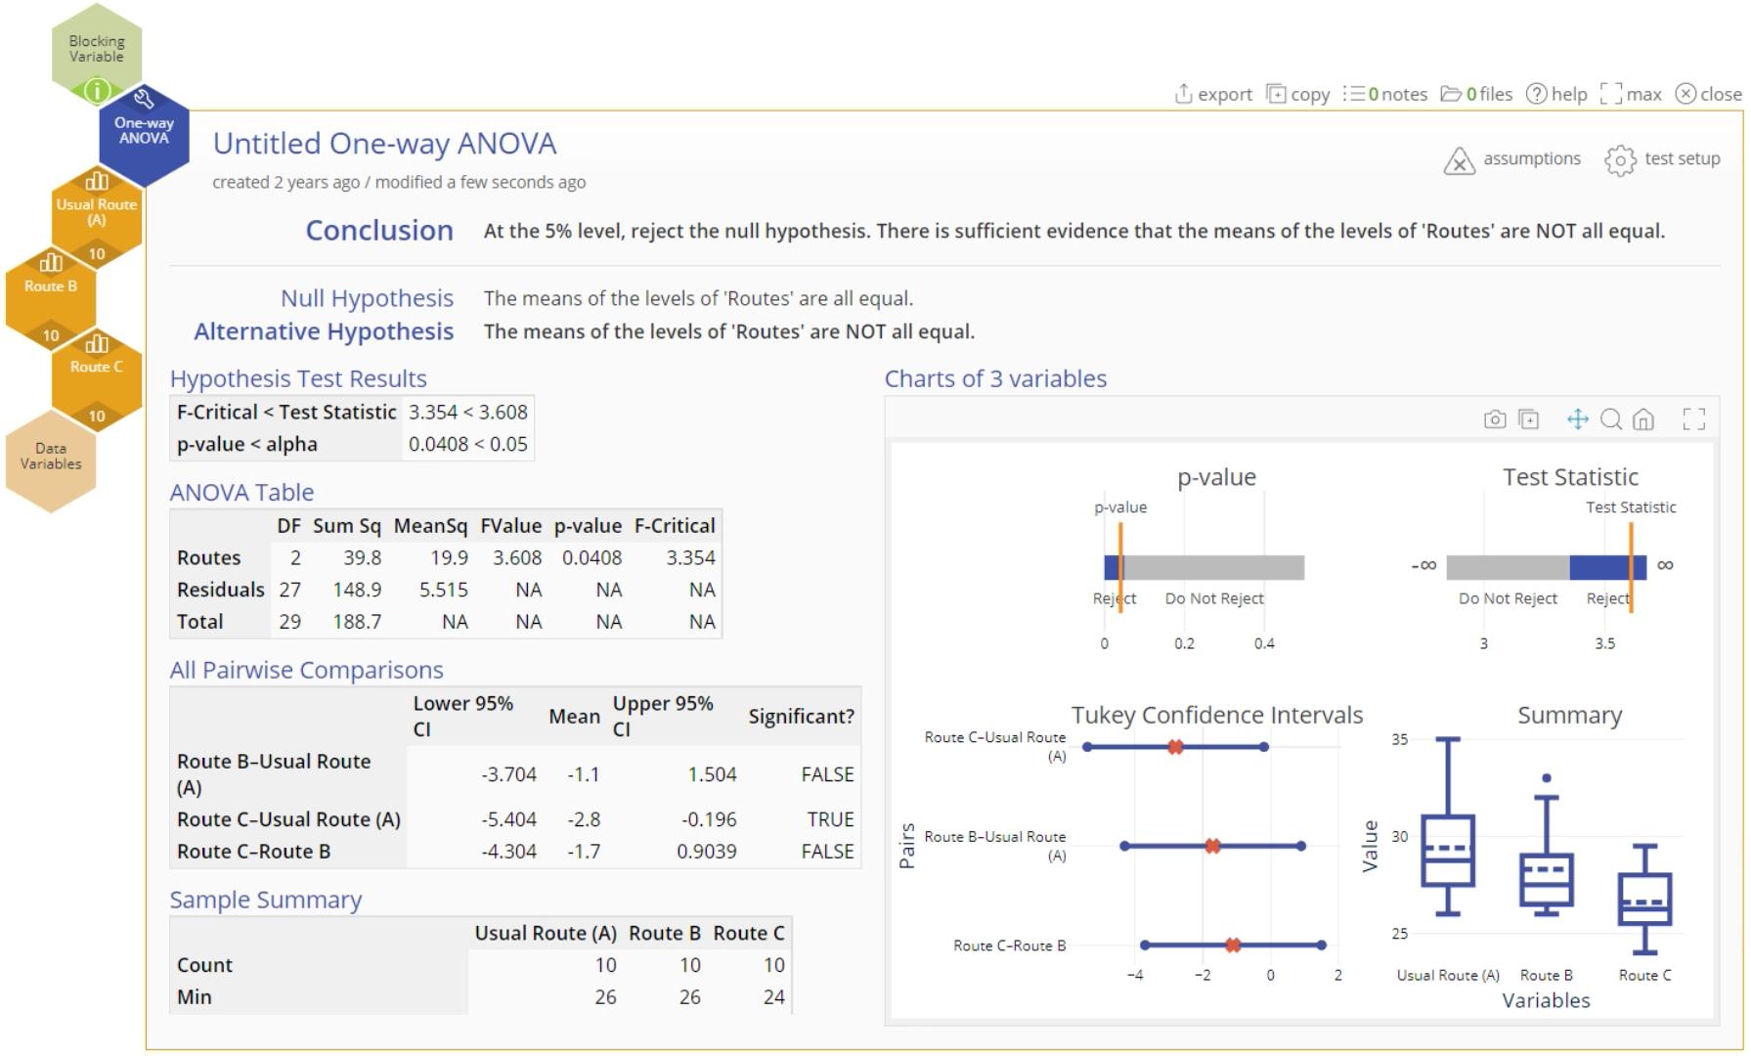This screenshot has width=1751, height=1056.
Task: Reset chart axes with the home icon
Action: (x=1643, y=419)
